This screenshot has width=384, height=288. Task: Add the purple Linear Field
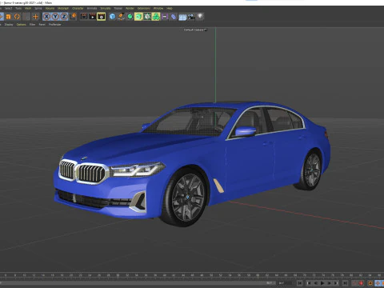point(165,17)
